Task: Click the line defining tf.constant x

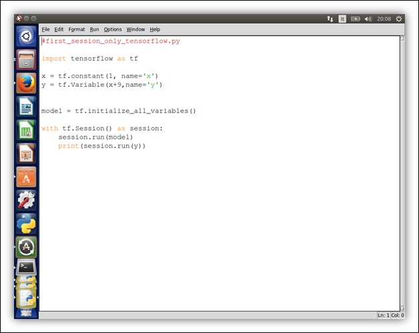Action: point(100,76)
